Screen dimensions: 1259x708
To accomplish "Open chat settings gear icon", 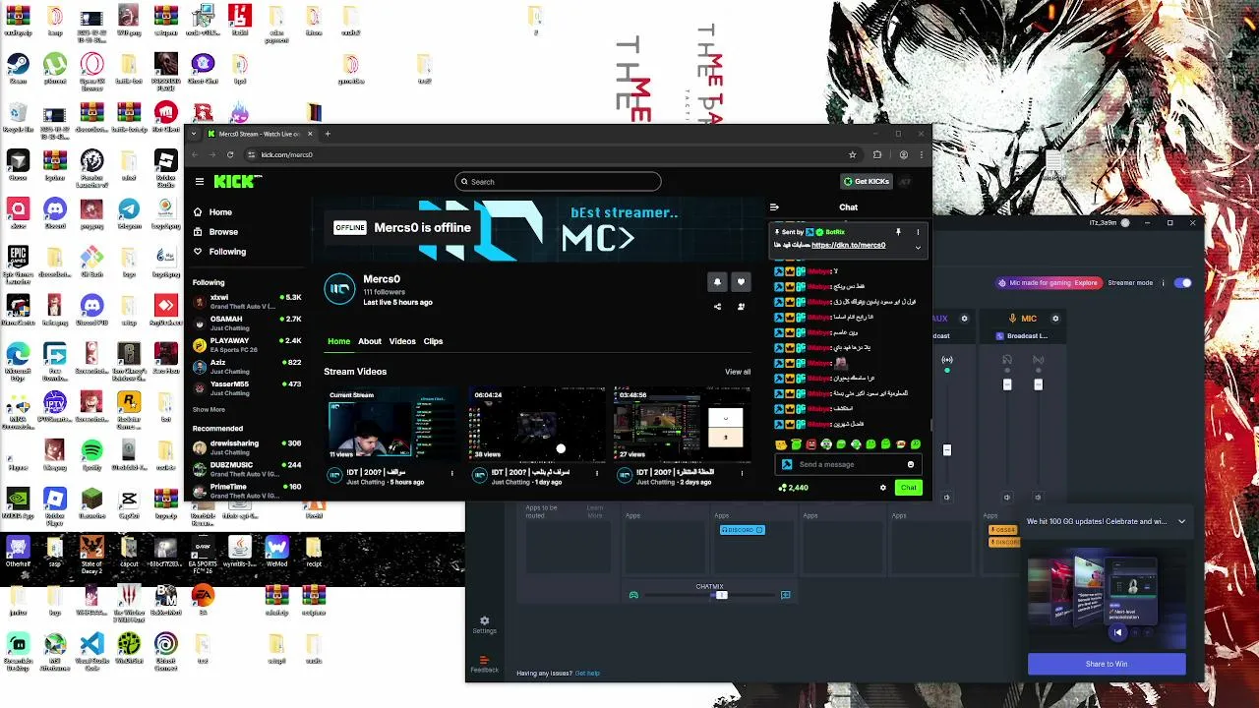I will click(x=882, y=488).
